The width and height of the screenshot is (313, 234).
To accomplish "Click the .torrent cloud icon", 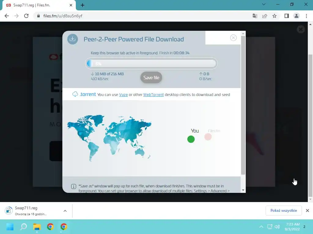I will [75, 94].
